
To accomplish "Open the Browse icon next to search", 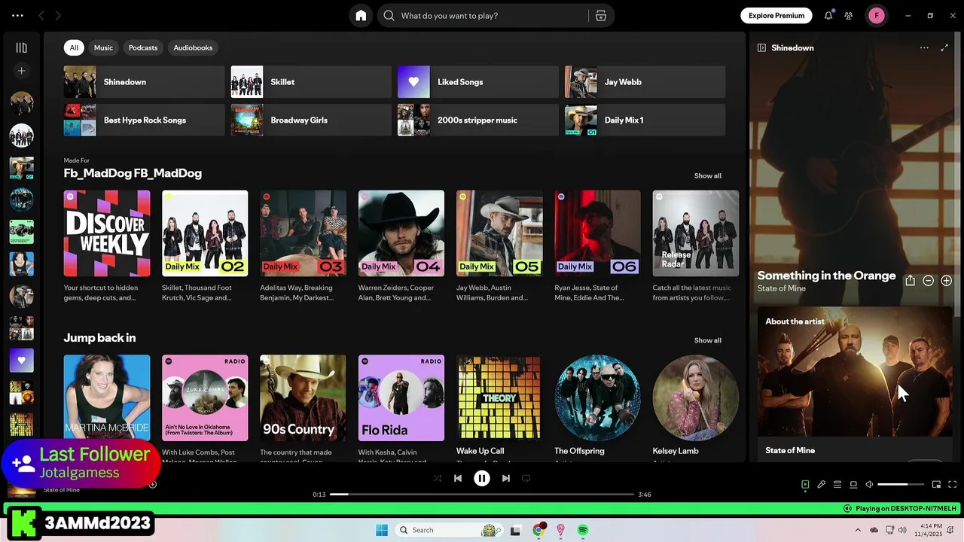I will tap(601, 16).
